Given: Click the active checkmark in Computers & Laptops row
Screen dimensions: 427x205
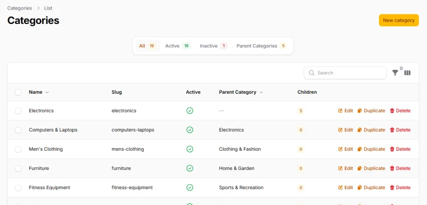Looking at the screenshot, I should pyautogui.click(x=190, y=130).
